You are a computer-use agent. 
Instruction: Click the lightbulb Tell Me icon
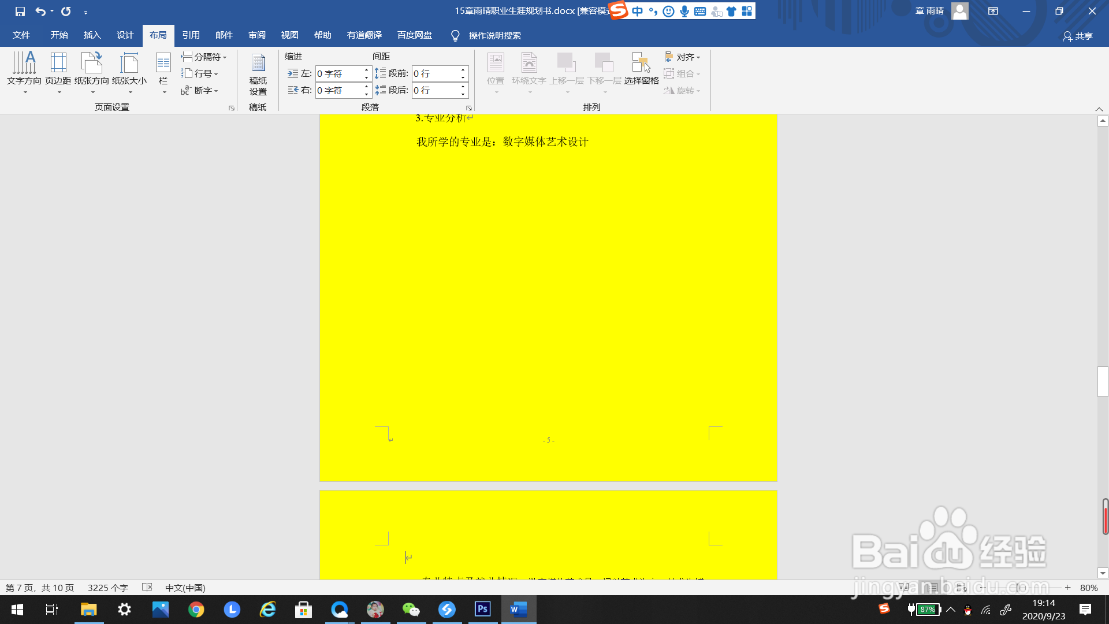(455, 36)
